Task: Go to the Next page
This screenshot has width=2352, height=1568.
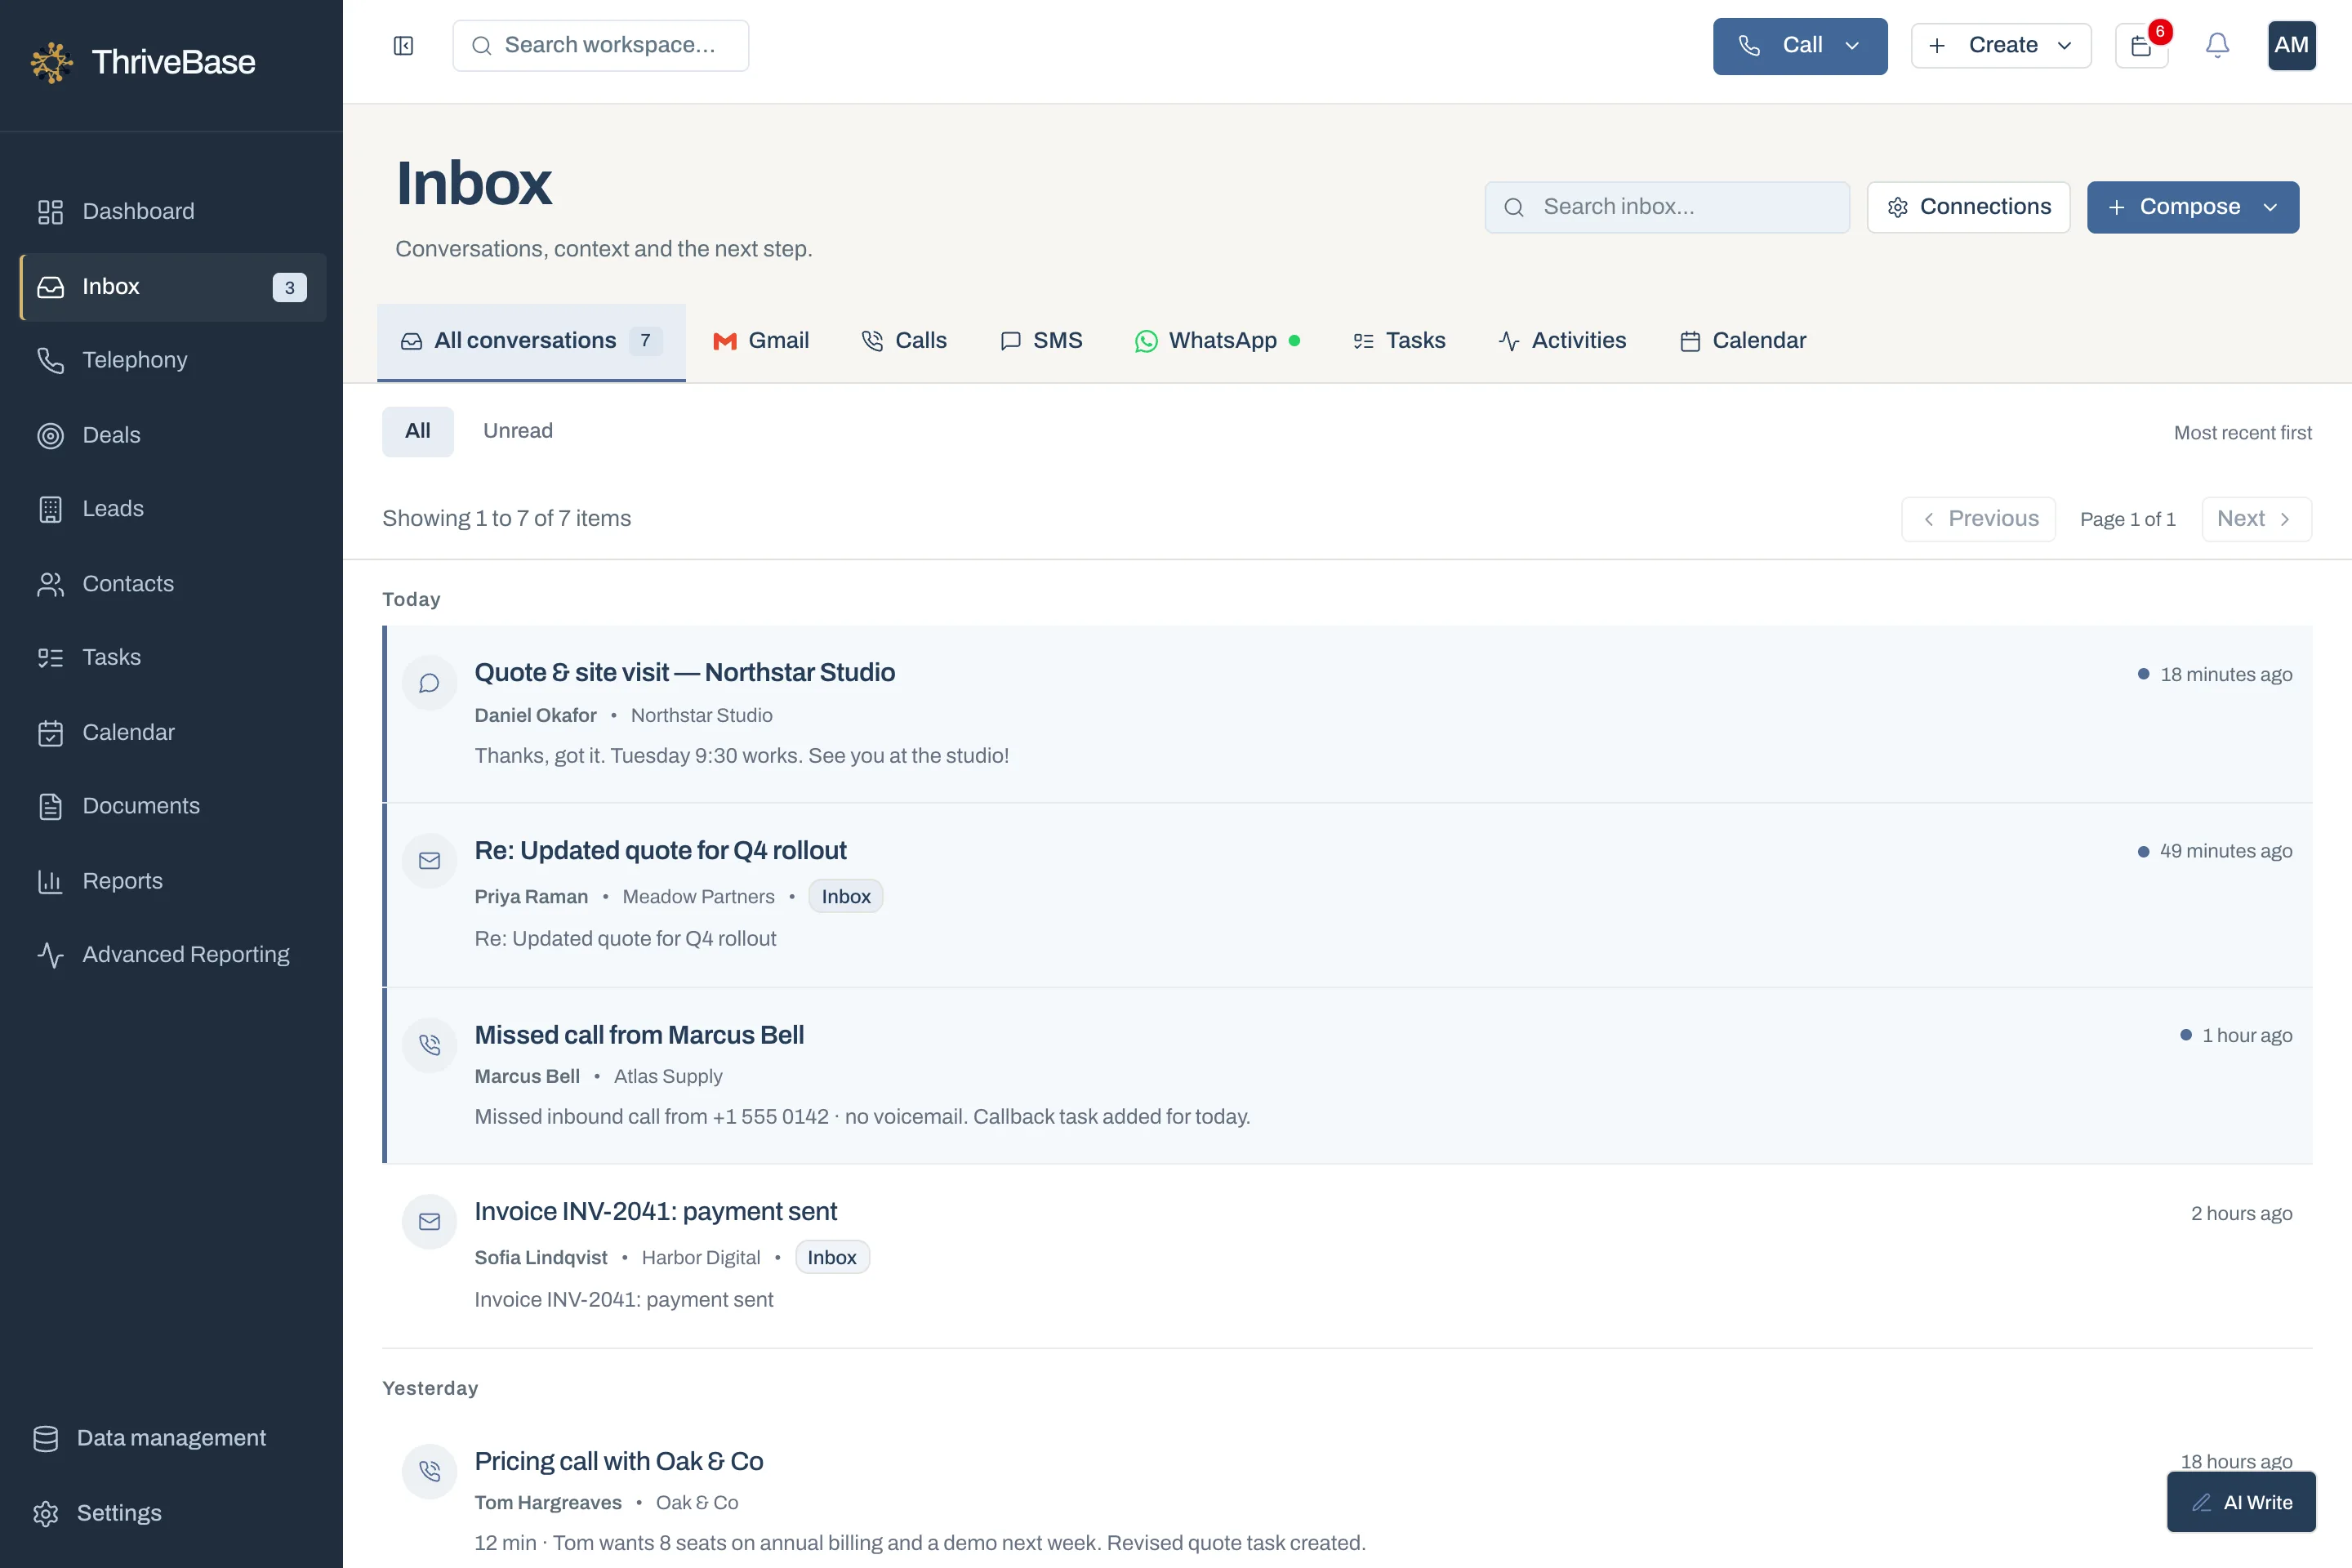Action: pyautogui.click(x=2257, y=519)
